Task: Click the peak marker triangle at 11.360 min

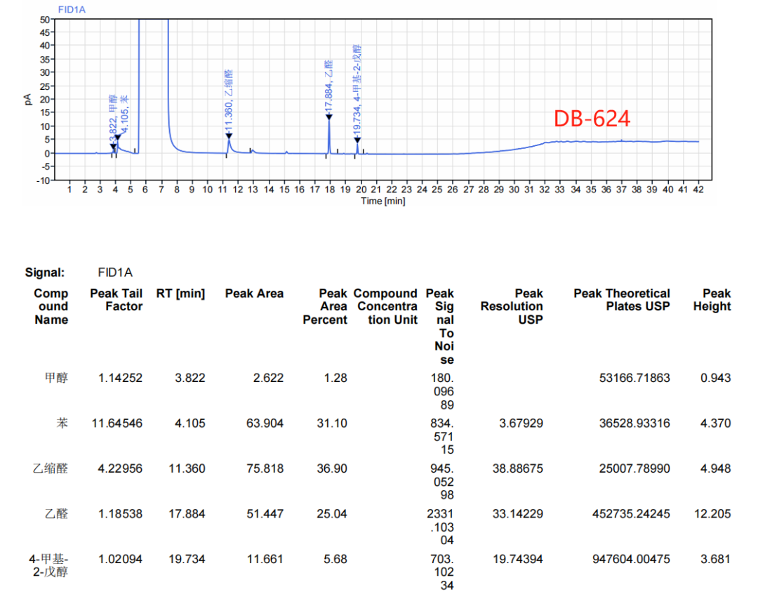Action: click(x=229, y=136)
